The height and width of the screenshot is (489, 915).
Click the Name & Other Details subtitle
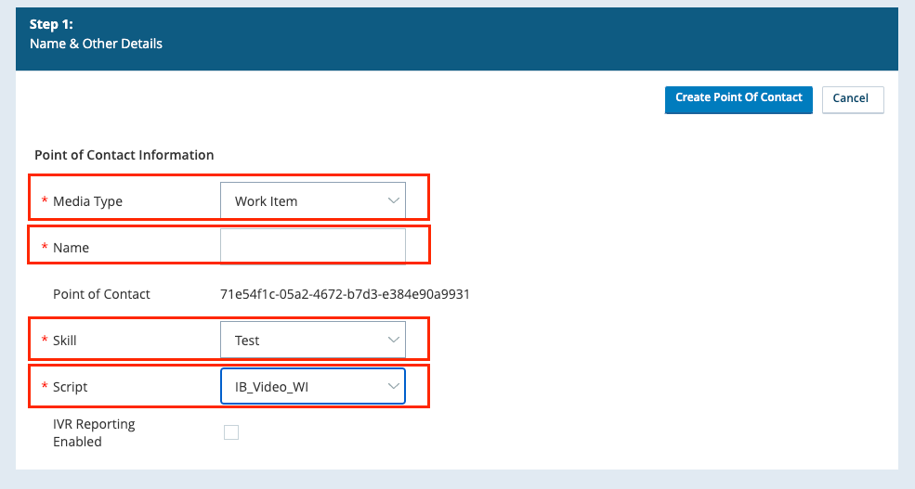pyautogui.click(x=96, y=44)
